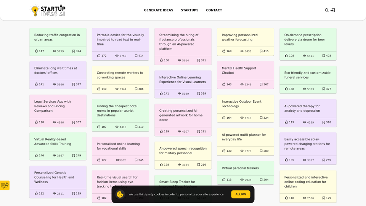Bookmark 'Eliminate long wait times at doctors' offices'

(74, 84)
